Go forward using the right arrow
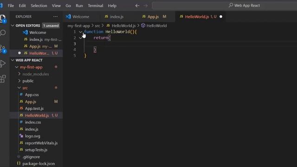This screenshot has height=167, width=297. pyautogui.click(x=146, y=6)
